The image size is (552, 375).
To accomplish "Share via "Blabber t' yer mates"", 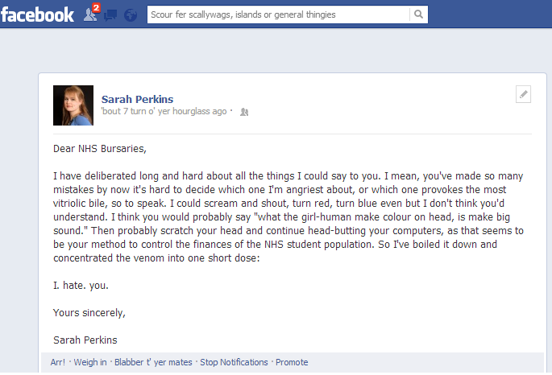I will point(153,362).
